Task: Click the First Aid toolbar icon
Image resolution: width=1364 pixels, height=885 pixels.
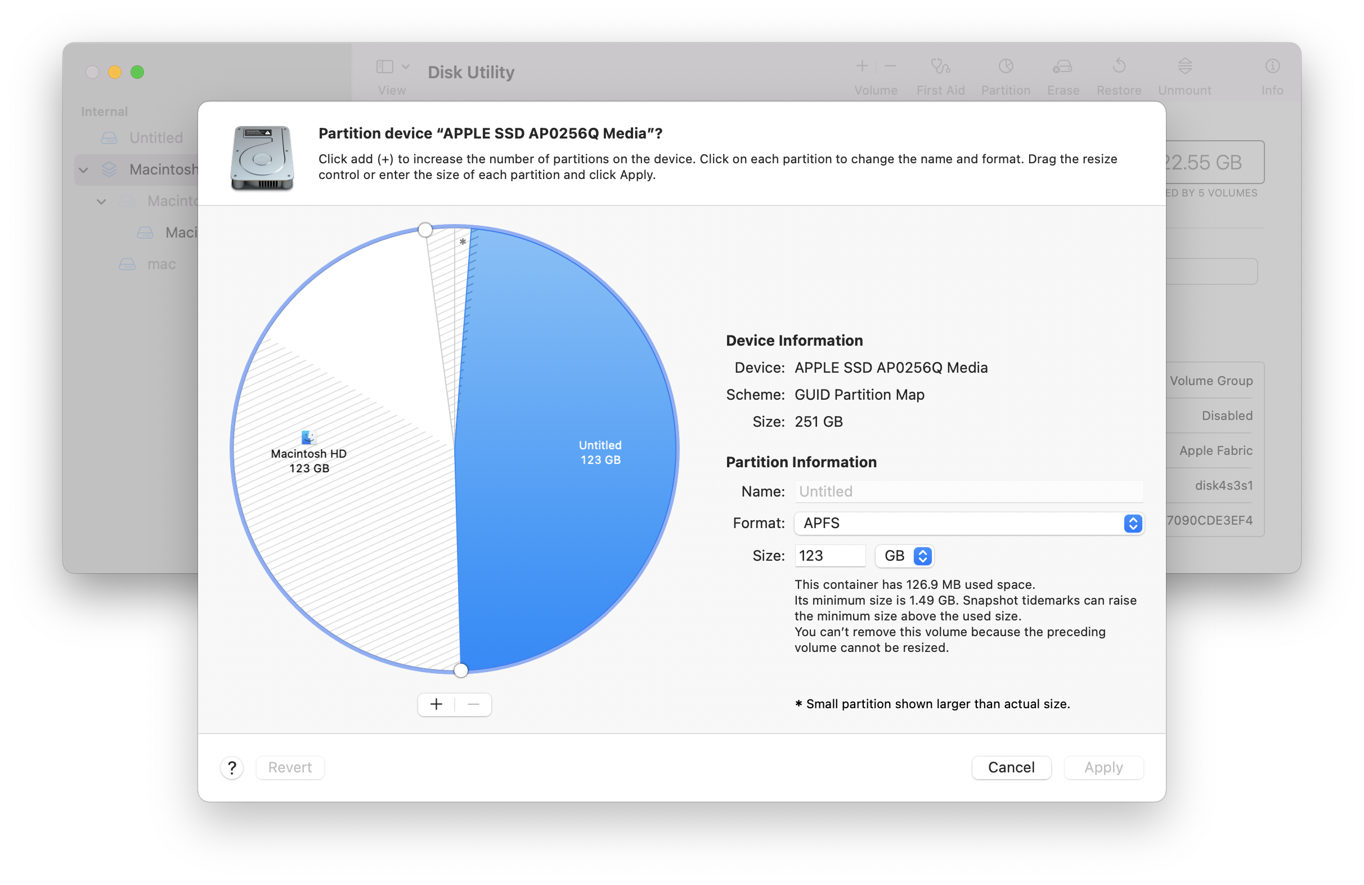Action: pyautogui.click(x=940, y=66)
